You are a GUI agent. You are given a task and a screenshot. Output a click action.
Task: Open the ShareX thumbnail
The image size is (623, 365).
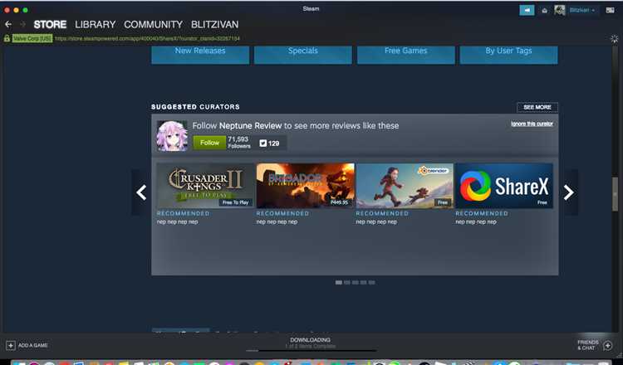tap(504, 185)
